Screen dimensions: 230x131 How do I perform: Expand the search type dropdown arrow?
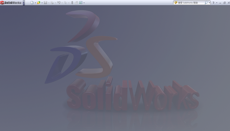[210, 3]
